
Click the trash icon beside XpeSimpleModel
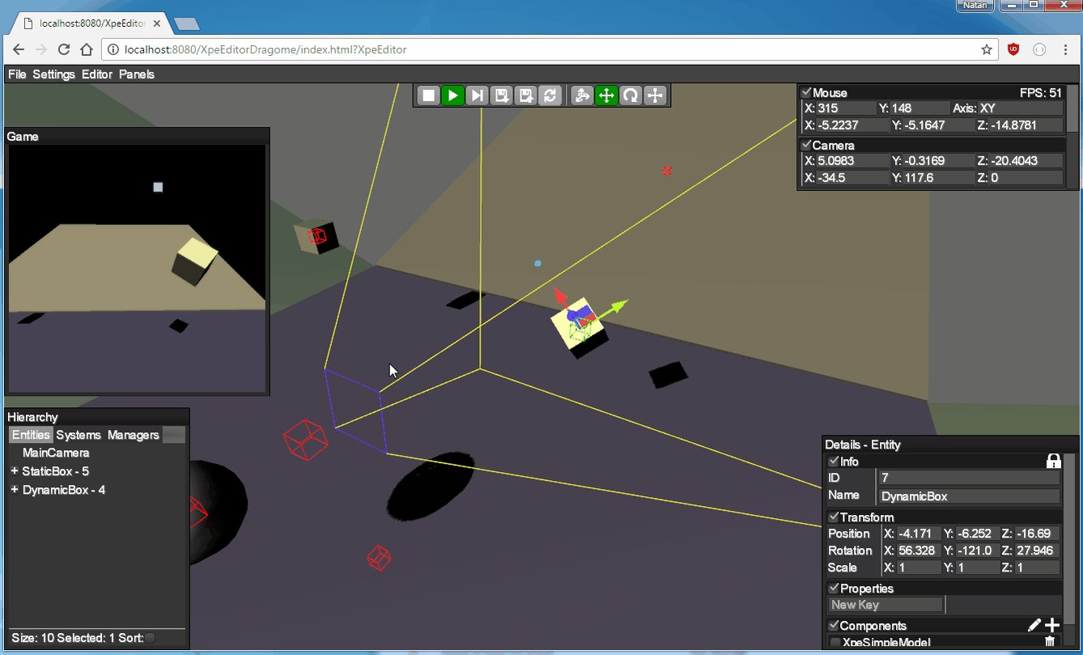click(1051, 641)
